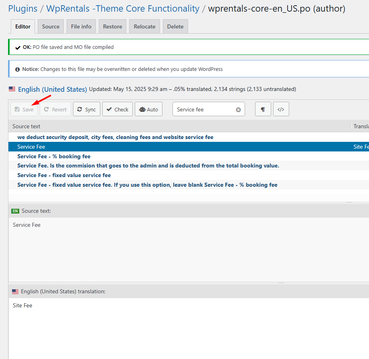The image size is (369, 359).
Task: Click the Source text column header
Action: (x=26, y=126)
